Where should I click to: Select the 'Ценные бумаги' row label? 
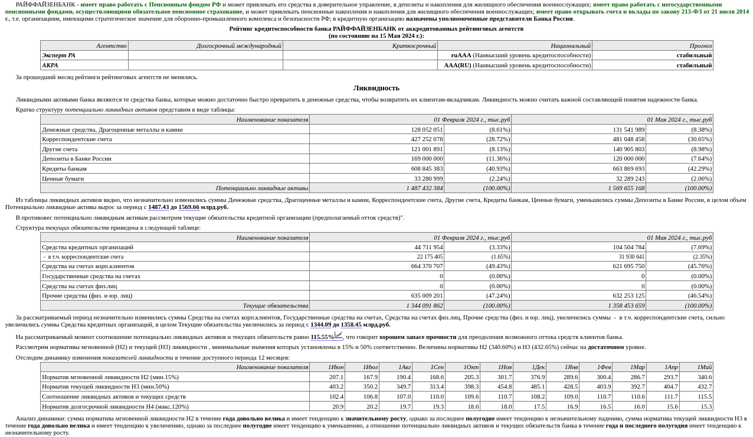coord(63,178)
